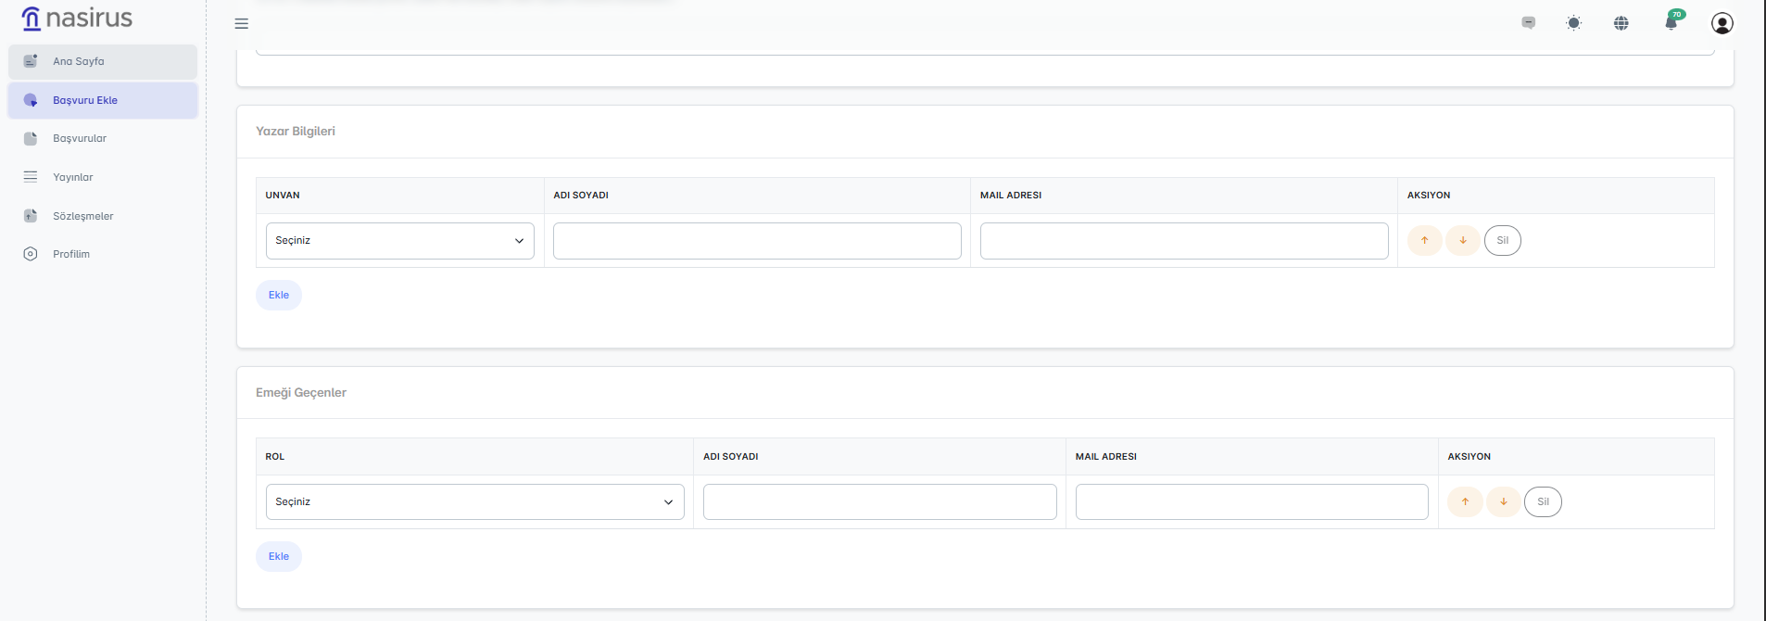Click Ekle button under Yazar Bilgileri
Screen dimensions: 1766x621
pyautogui.click(x=279, y=296)
